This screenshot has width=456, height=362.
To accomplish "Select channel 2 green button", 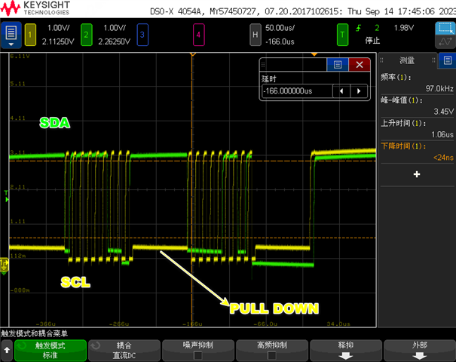I will (x=87, y=35).
